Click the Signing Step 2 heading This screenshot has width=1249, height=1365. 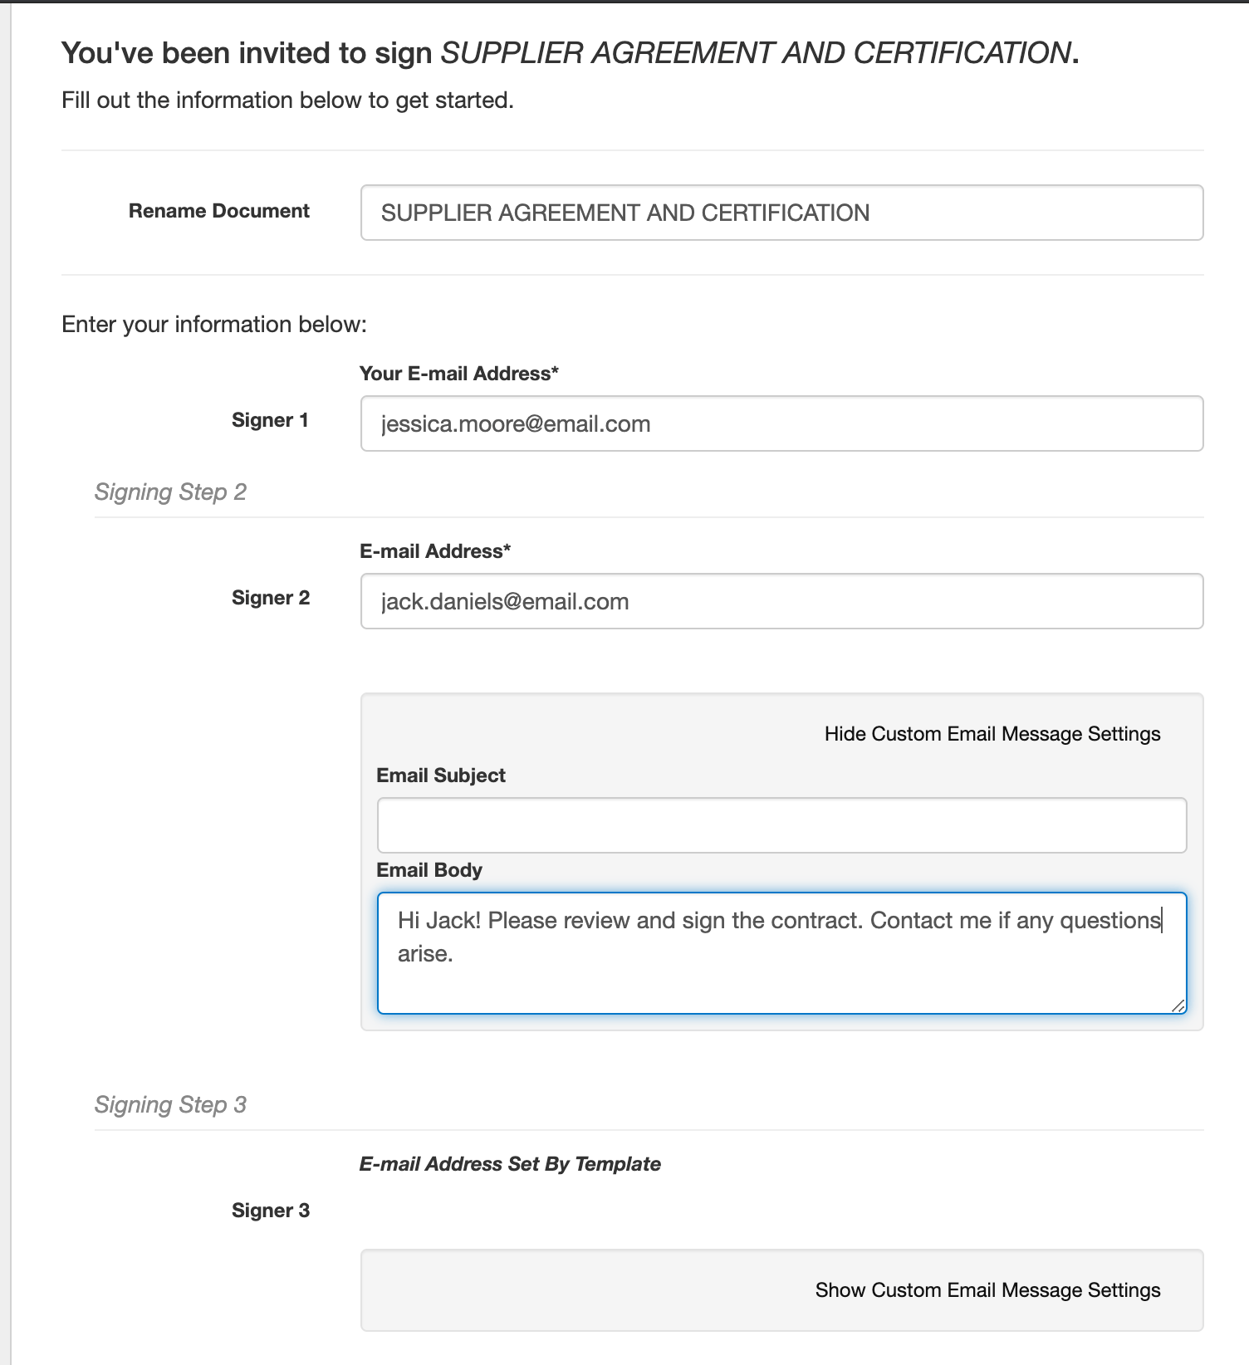click(x=170, y=492)
